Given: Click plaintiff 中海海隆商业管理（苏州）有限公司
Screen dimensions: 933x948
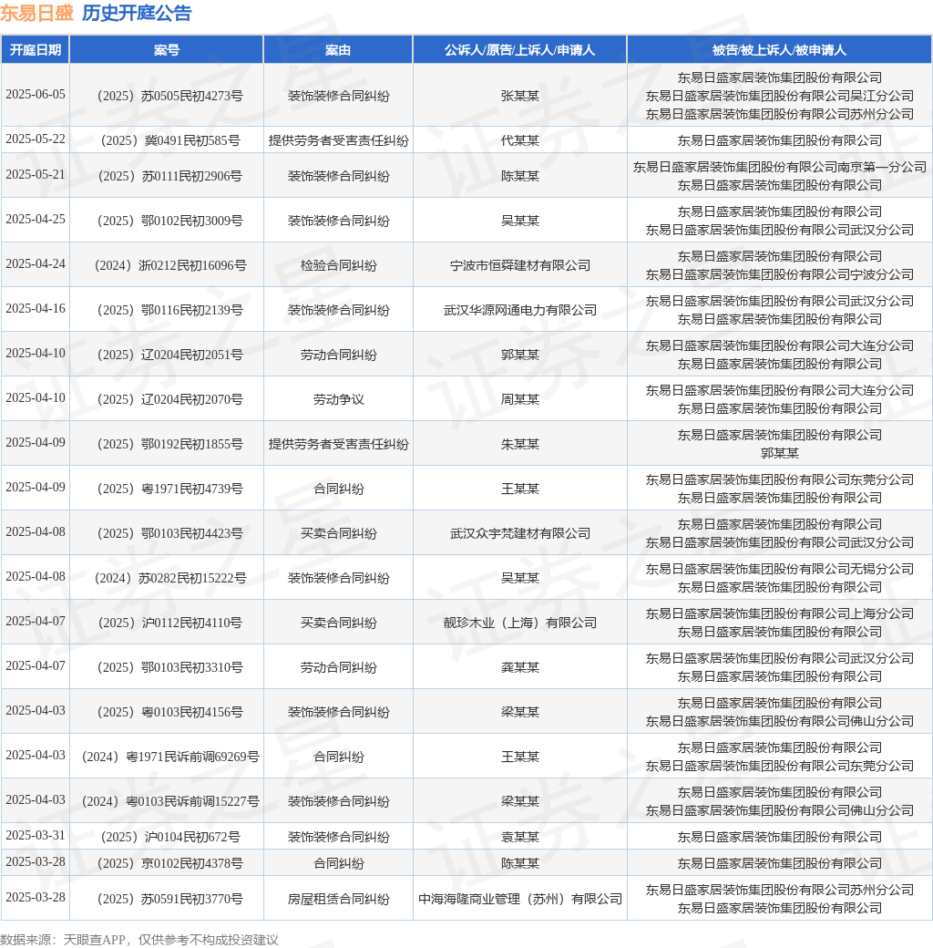Looking at the screenshot, I should click(x=519, y=900).
